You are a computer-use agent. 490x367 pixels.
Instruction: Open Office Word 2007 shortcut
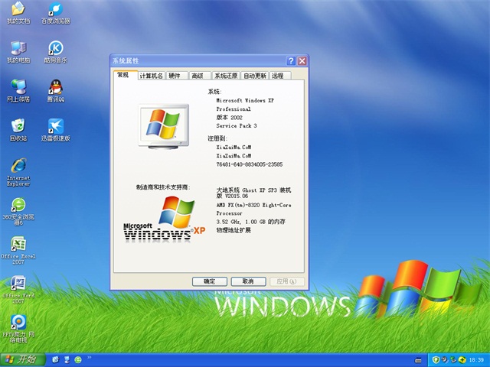click(x=18, y=284)
